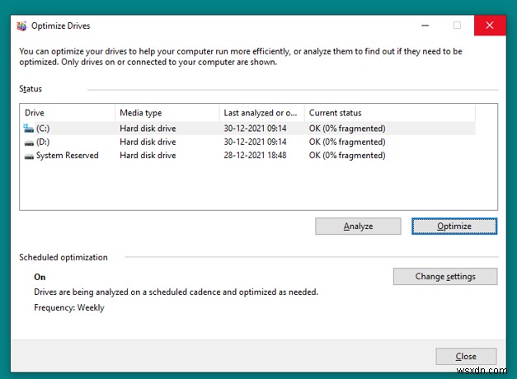
Task: Select the (C:) row's Hard disk drive cell
Action: pos(148,128)
